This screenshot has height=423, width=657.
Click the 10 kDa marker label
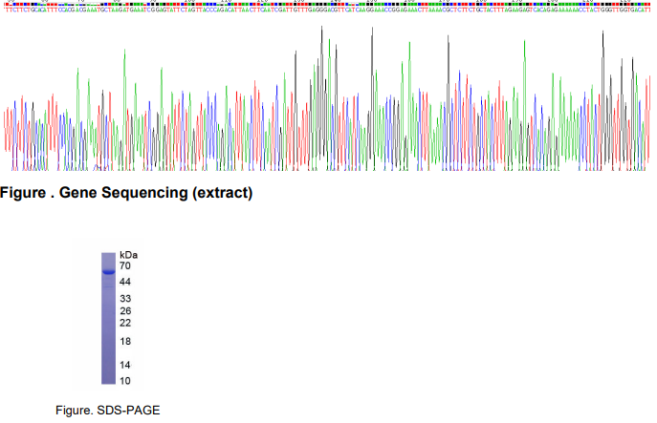pos(125,381)
